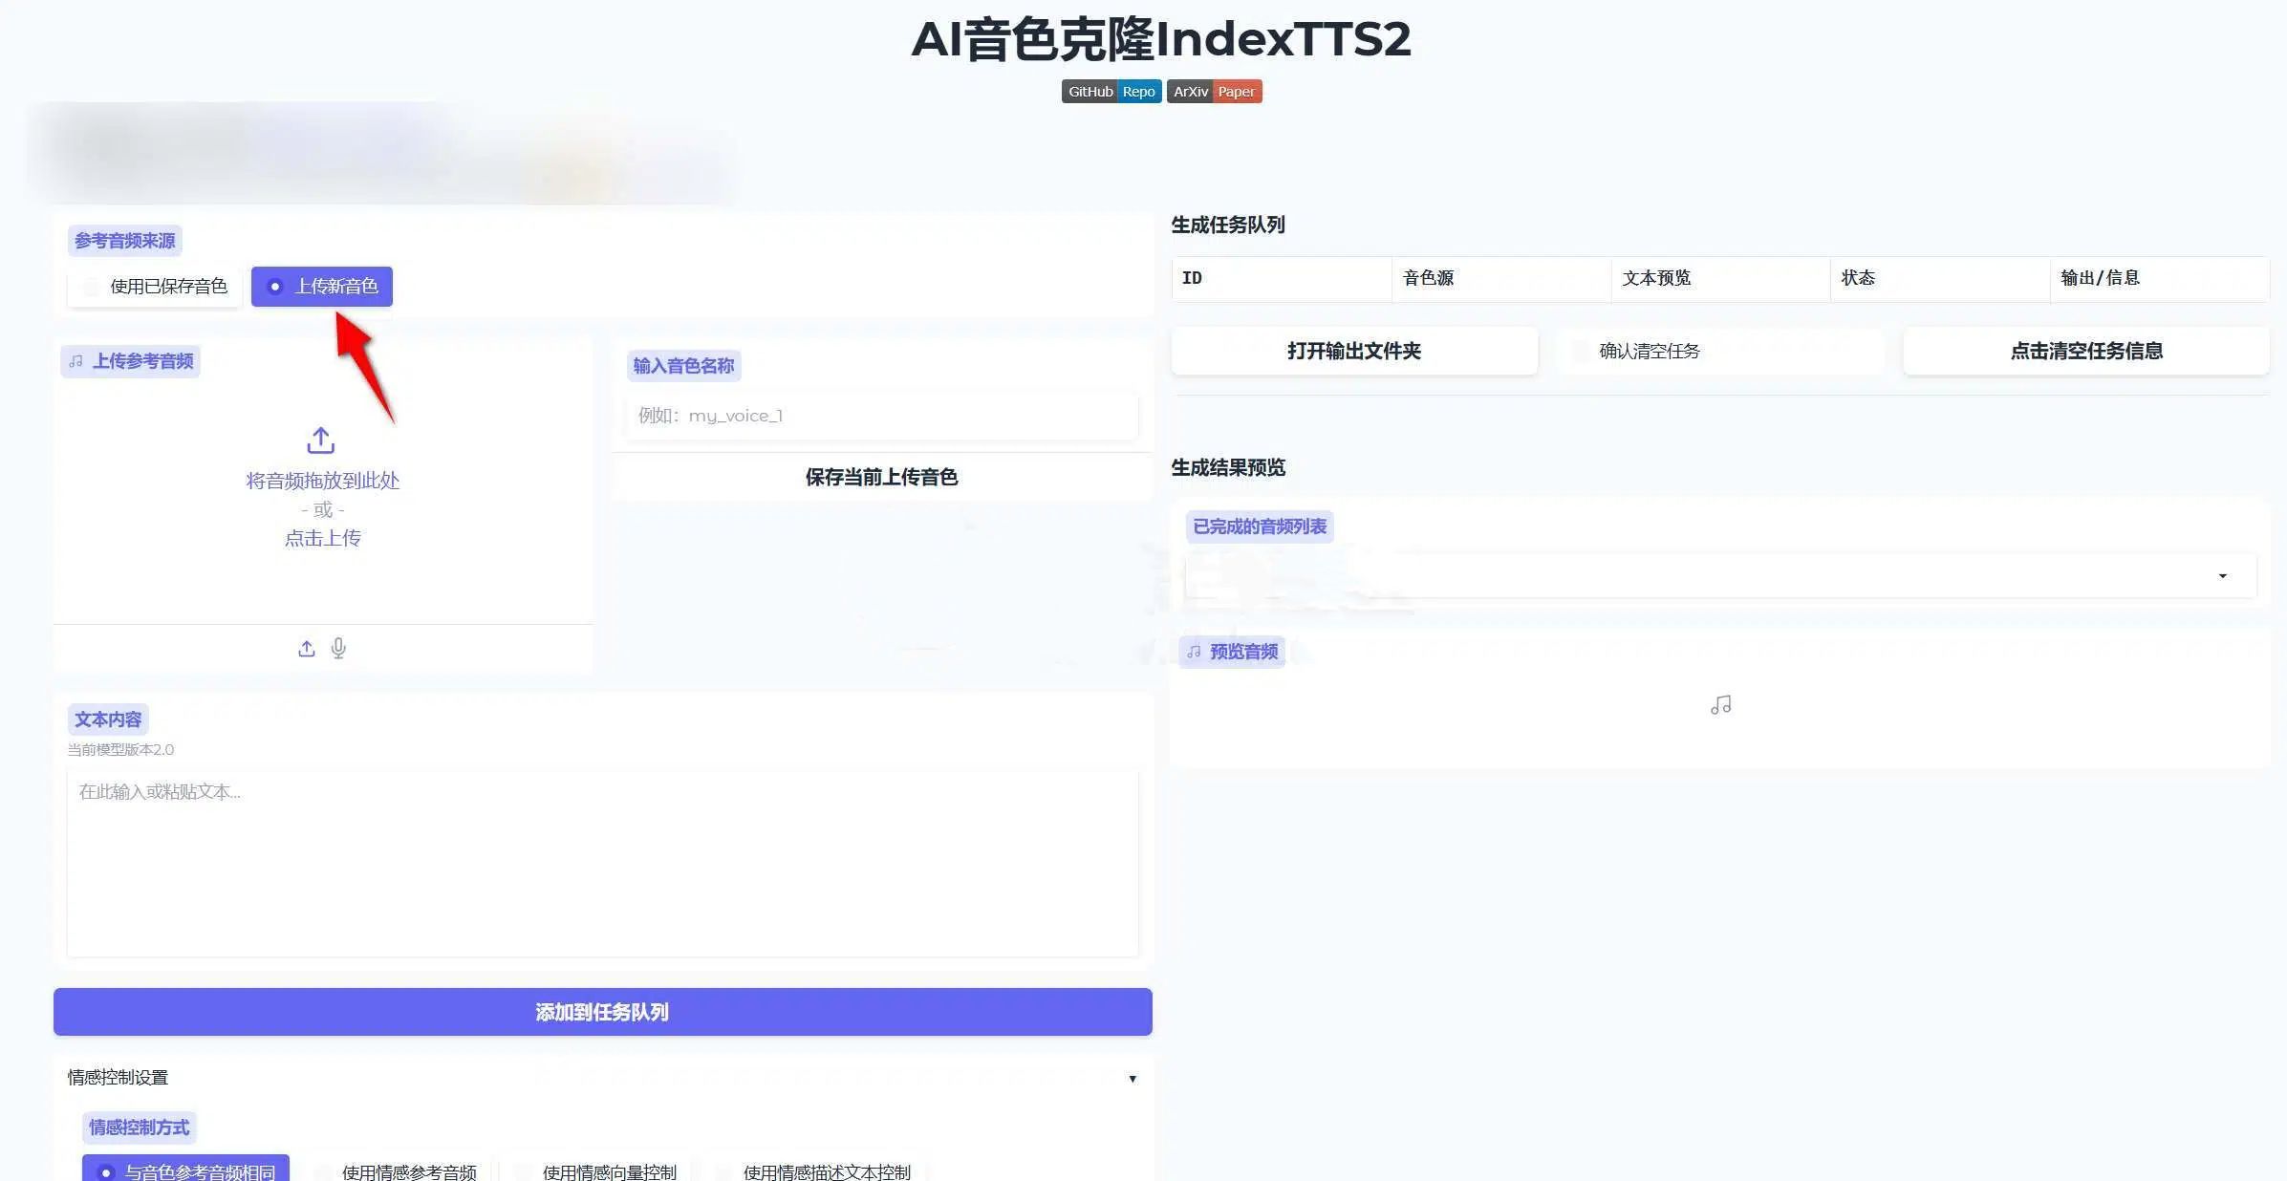Select the 使用已保存音色 radio option

(x=92, y=287)
